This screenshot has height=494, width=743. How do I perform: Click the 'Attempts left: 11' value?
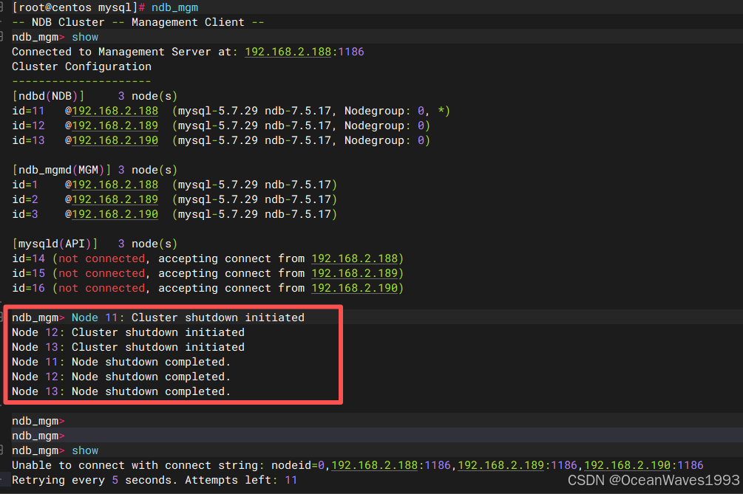[241, 480]
